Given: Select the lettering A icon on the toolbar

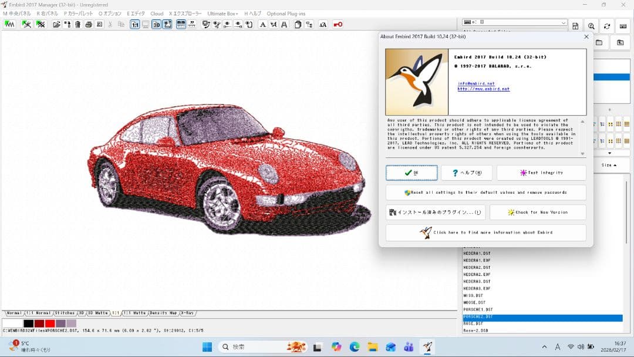Looking at the screenshot, I should click(x=262, y=24).
